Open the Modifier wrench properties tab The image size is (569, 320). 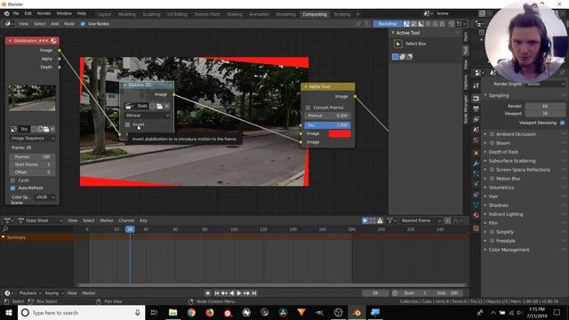tap(477, 164)
